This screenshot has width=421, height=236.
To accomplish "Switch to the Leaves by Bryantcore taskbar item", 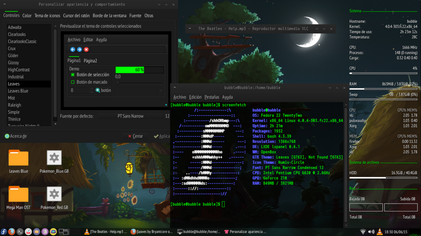I will [x=152, y=232].
